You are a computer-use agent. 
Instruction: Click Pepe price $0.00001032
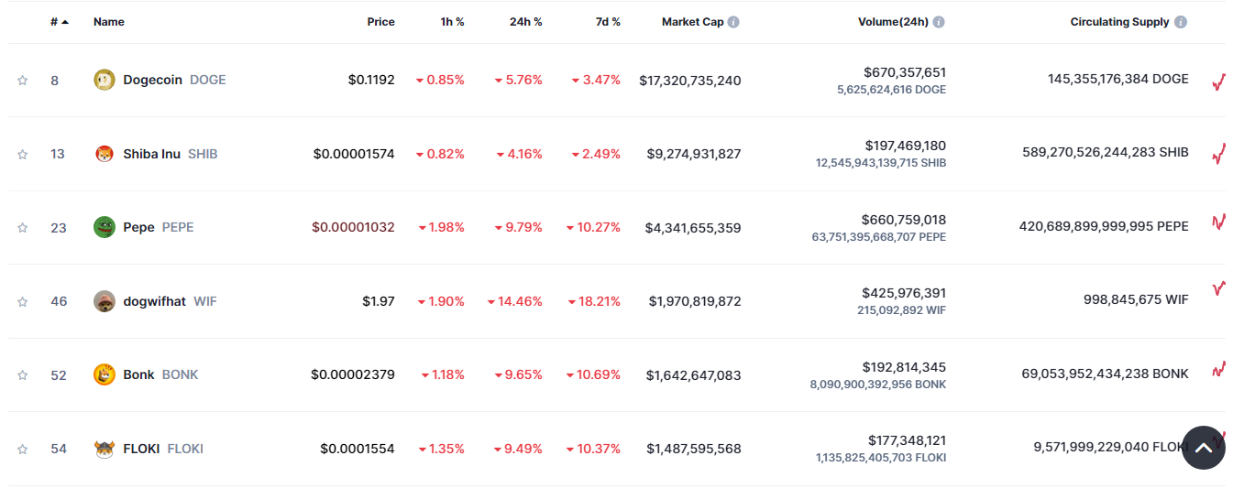click(x=353, y=227)
